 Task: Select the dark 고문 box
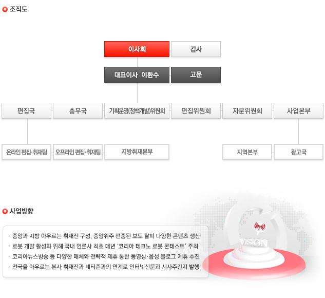click(196, 74)
